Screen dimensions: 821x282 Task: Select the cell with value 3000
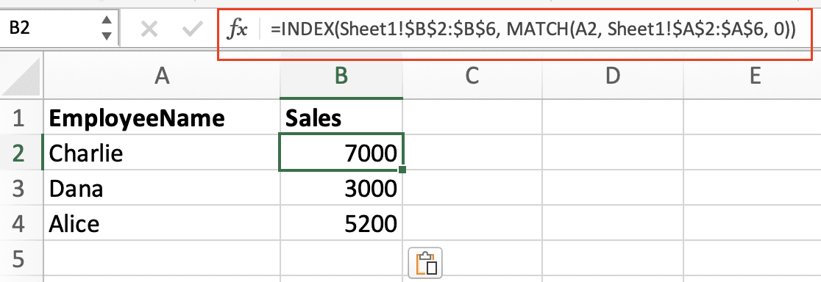tap(341, 188)
